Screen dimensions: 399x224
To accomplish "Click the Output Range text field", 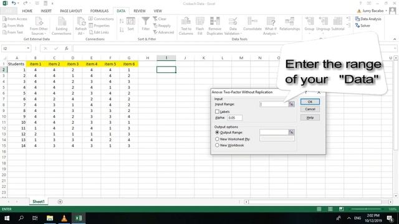I will 274,132.
